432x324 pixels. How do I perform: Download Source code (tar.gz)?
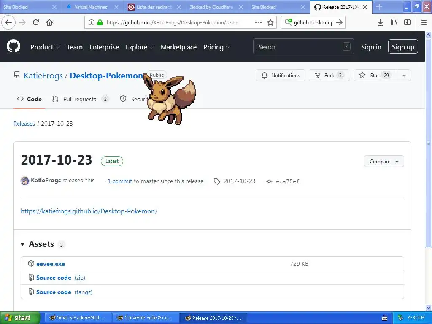coord(64,292)
